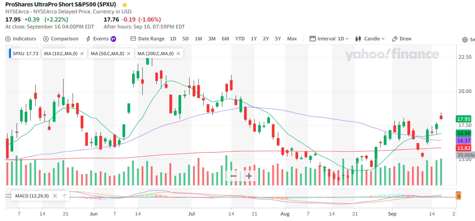Switch to the YTD range
This screenshot has width=475, height=221.
click(x=240, y=39)
